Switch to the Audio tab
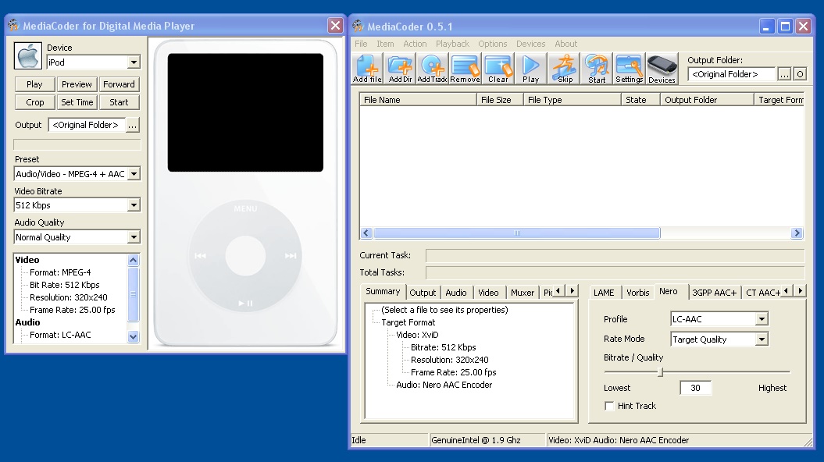This screenshot has width=824, height=462. coord(456,293)
